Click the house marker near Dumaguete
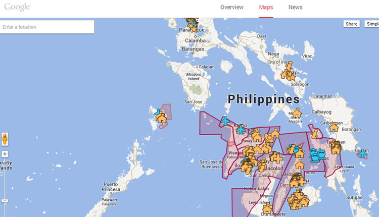Image resolution: width=379 pixels, height=217 pixels. coord(267,208)
